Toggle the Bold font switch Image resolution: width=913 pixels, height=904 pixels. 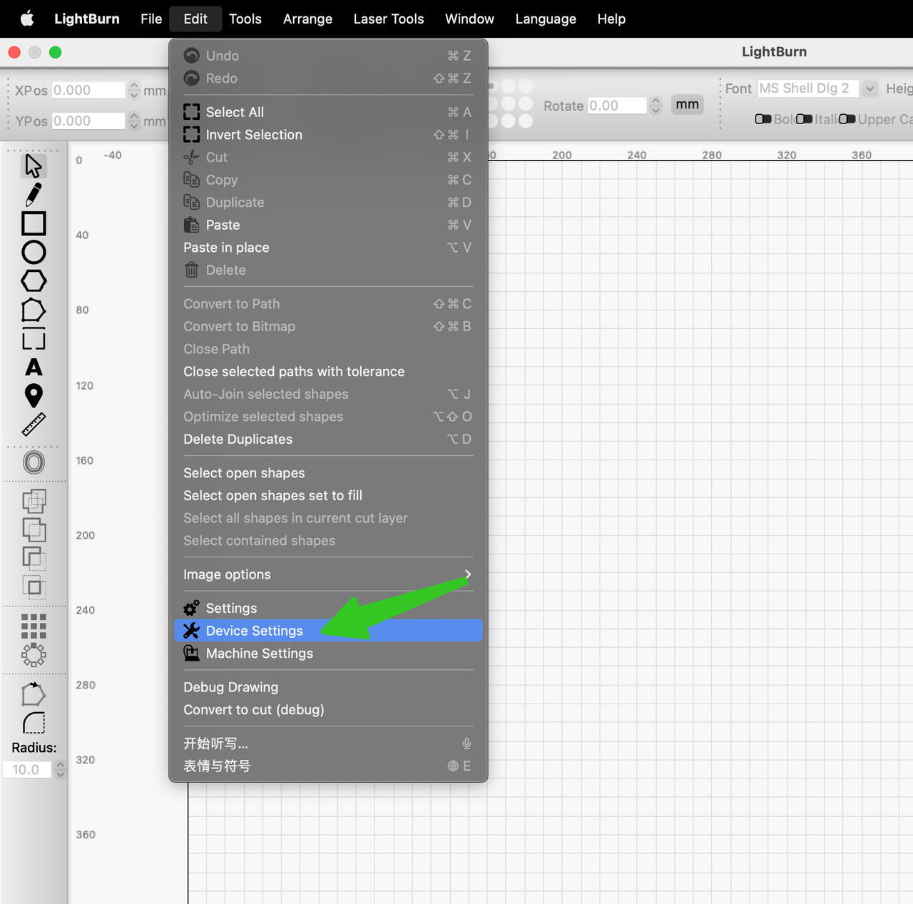pyautogui.click(x=762, y=119)
